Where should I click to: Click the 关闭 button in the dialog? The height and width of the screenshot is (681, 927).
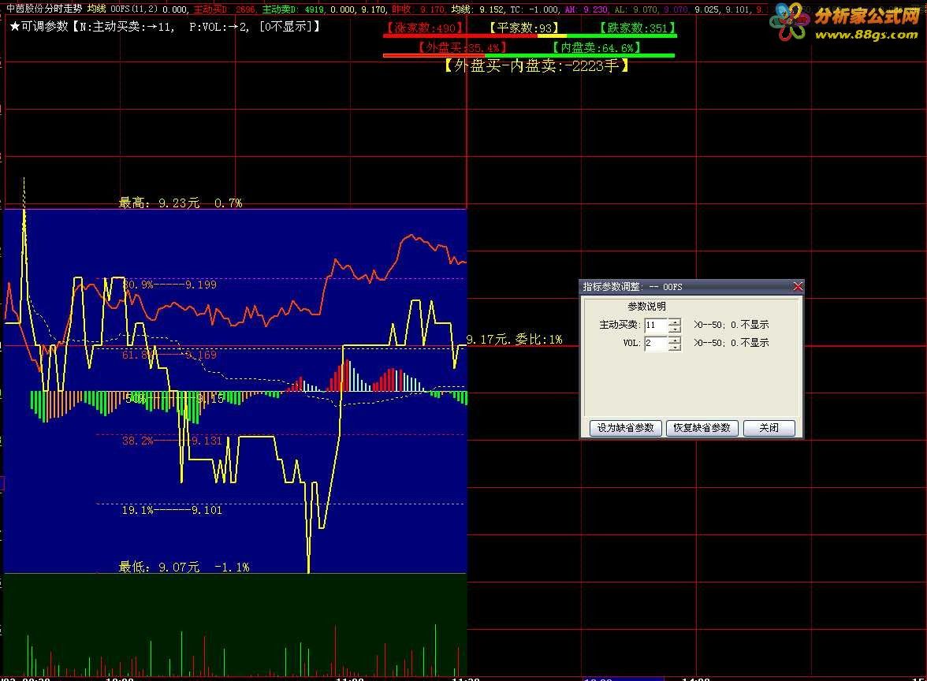tap(769, 428)
